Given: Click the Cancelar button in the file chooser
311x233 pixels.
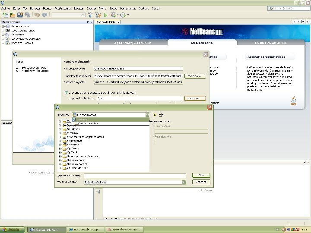Looking at the screenshot, I should (x=201, y=182).
